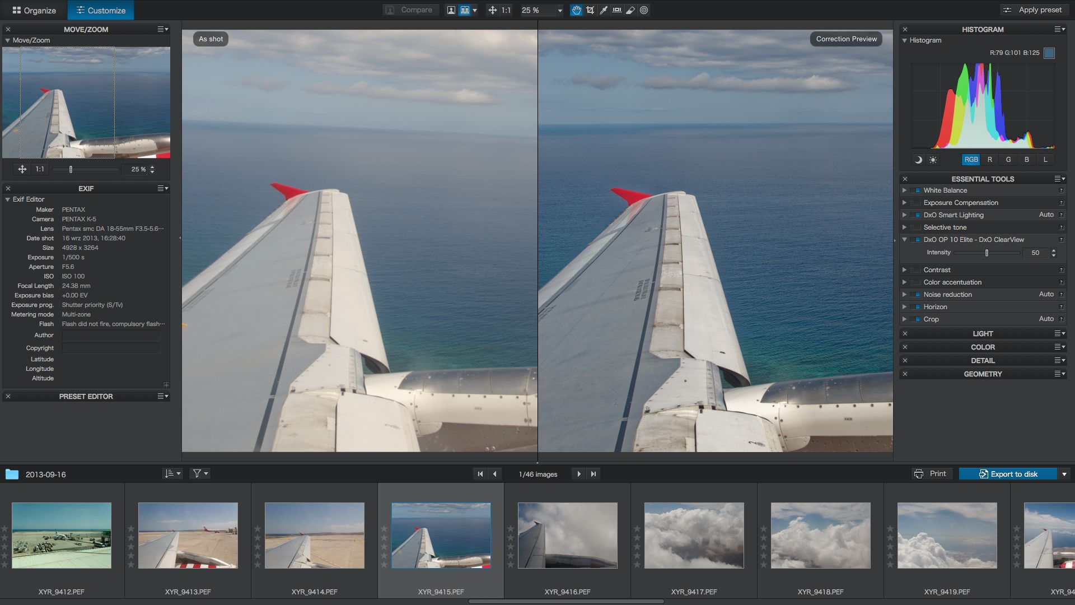1075x605 pixels.
Task: Click the ClearView Intensity slider handle
Action: (987, 253)
